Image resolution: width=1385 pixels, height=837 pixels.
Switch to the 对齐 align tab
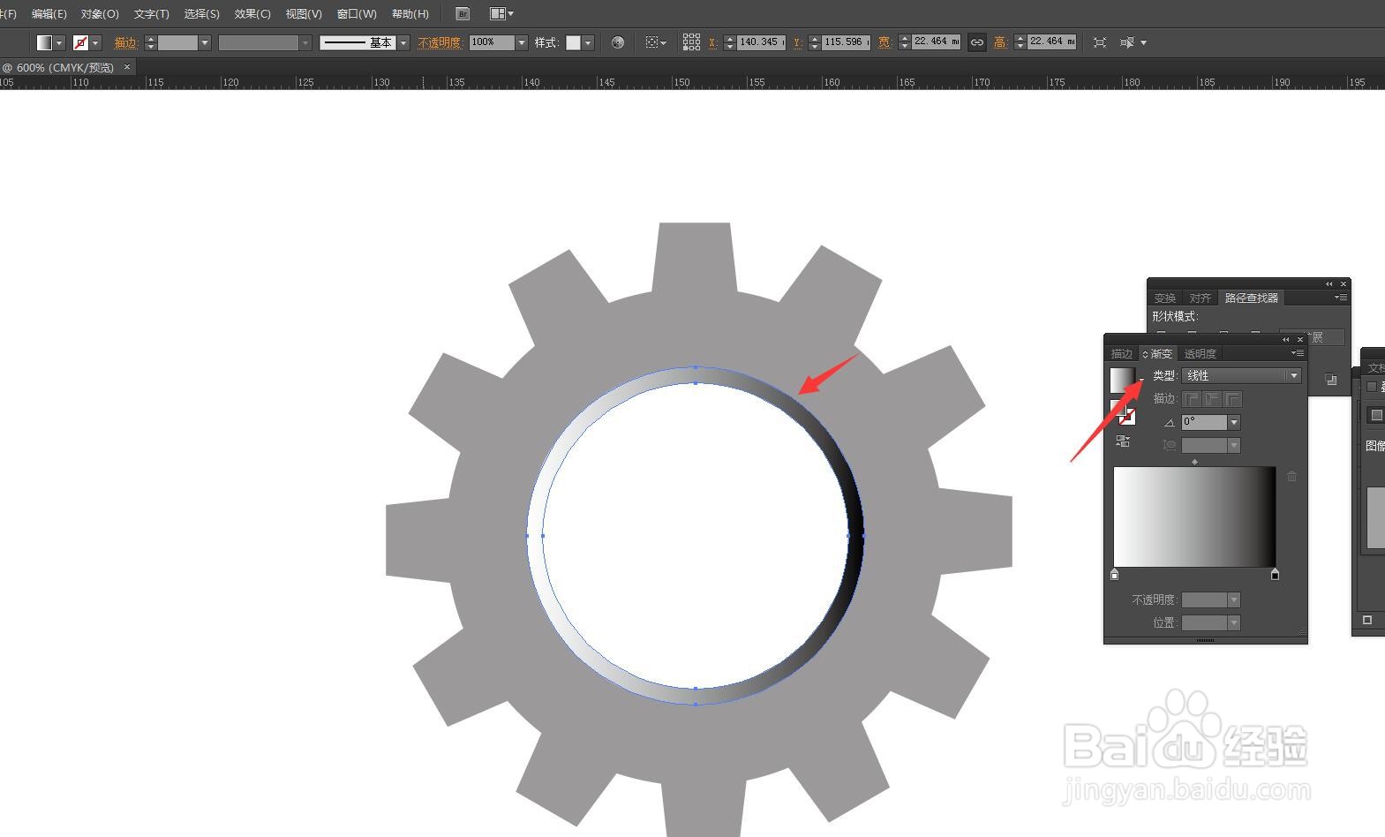pos(1200,298)
